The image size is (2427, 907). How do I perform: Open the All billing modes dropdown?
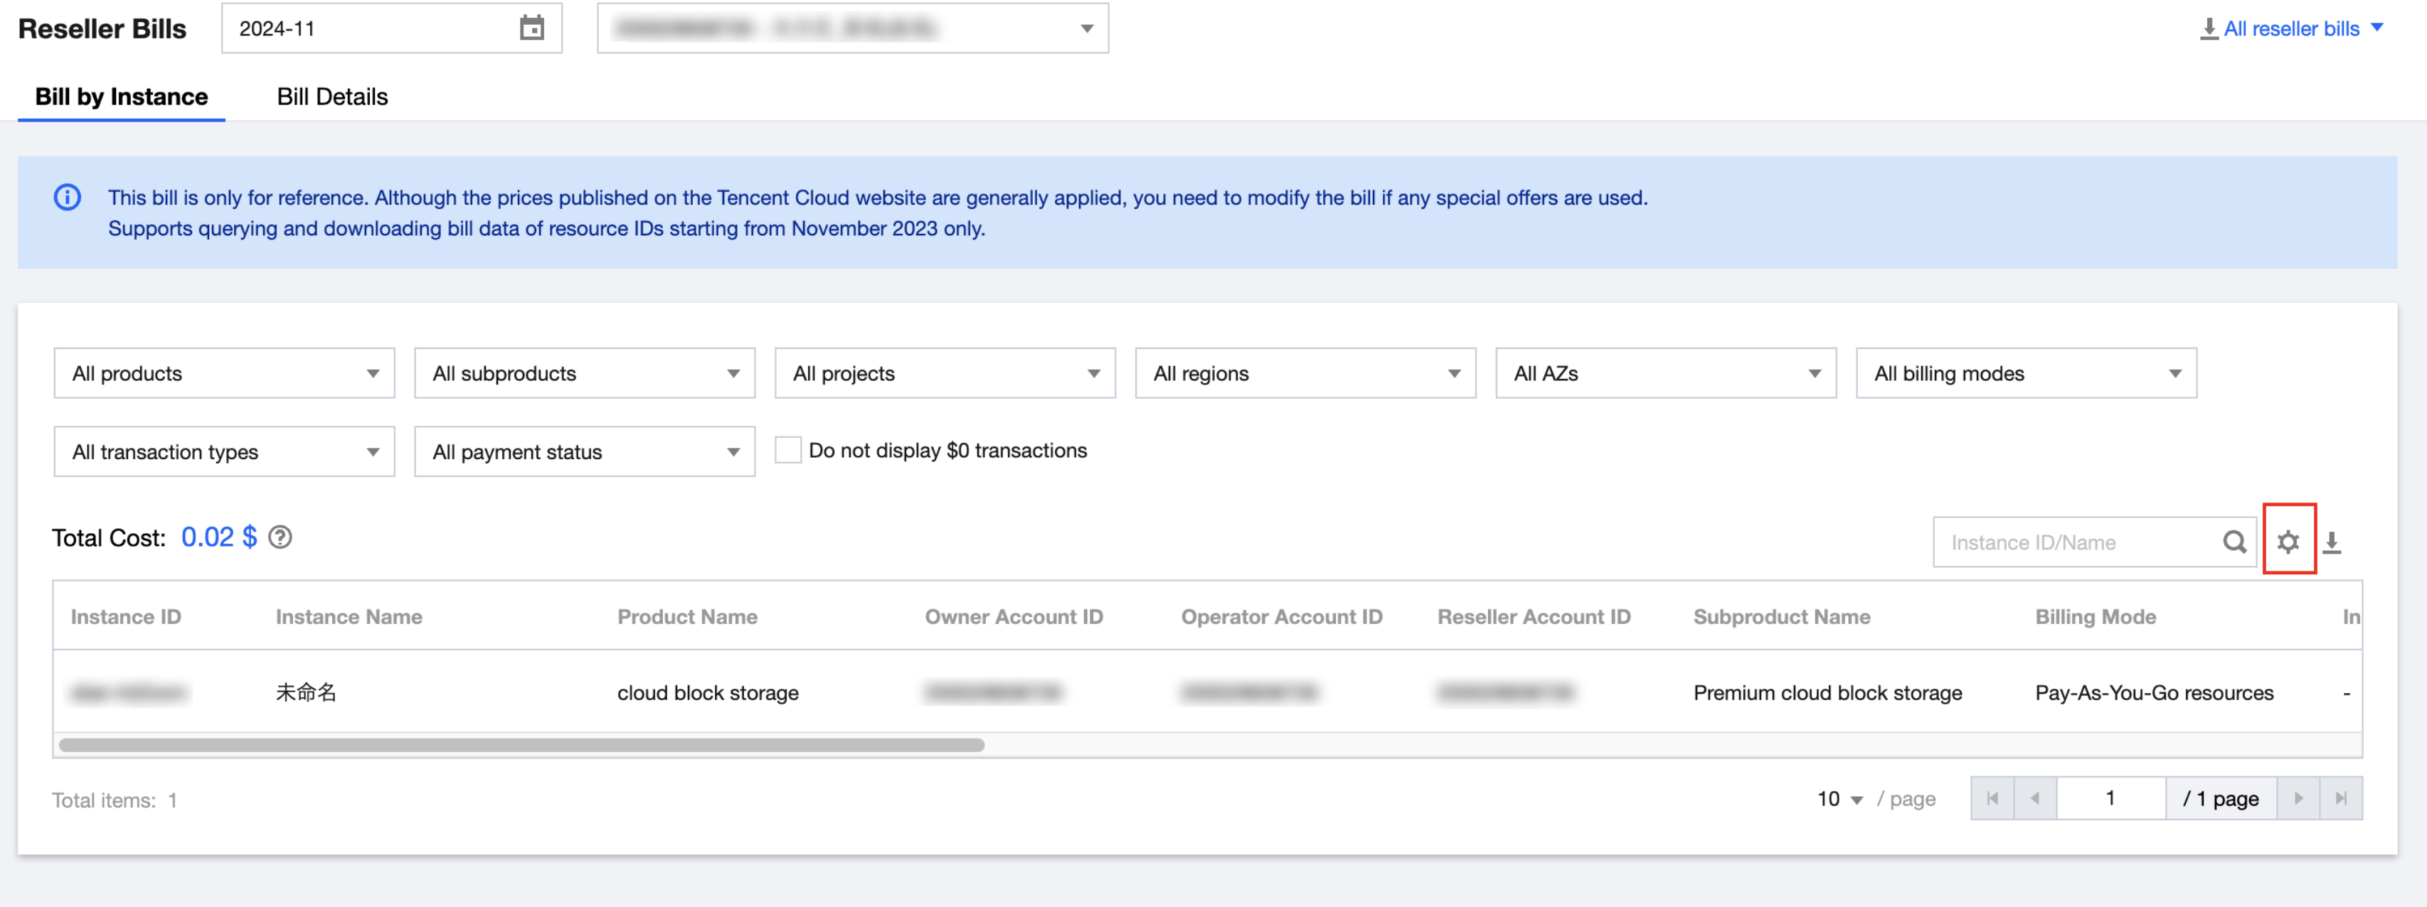tap(2026, 373)
